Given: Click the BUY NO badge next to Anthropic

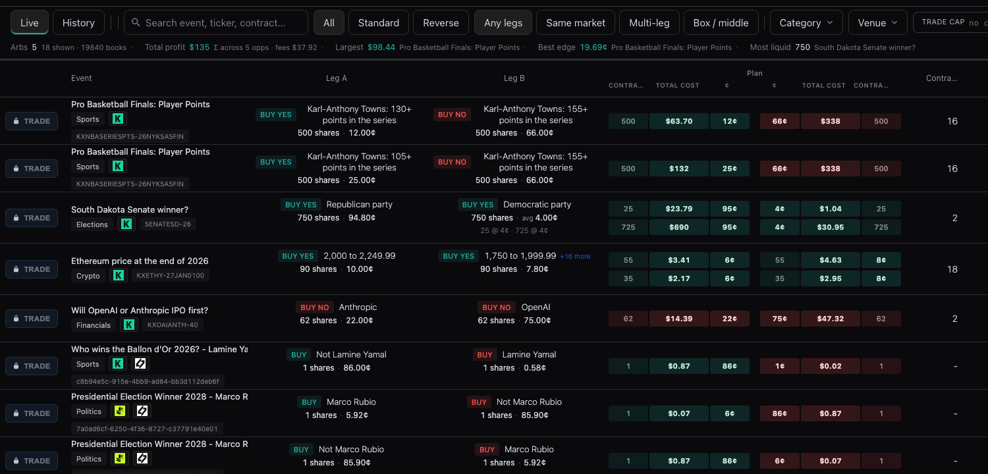Looking at the screenshot, I should (x=315, y=307).
